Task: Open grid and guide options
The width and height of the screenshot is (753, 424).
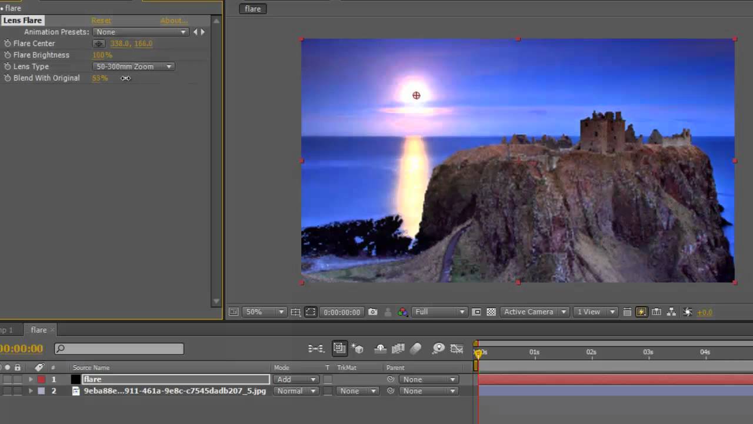Action: 295,312
